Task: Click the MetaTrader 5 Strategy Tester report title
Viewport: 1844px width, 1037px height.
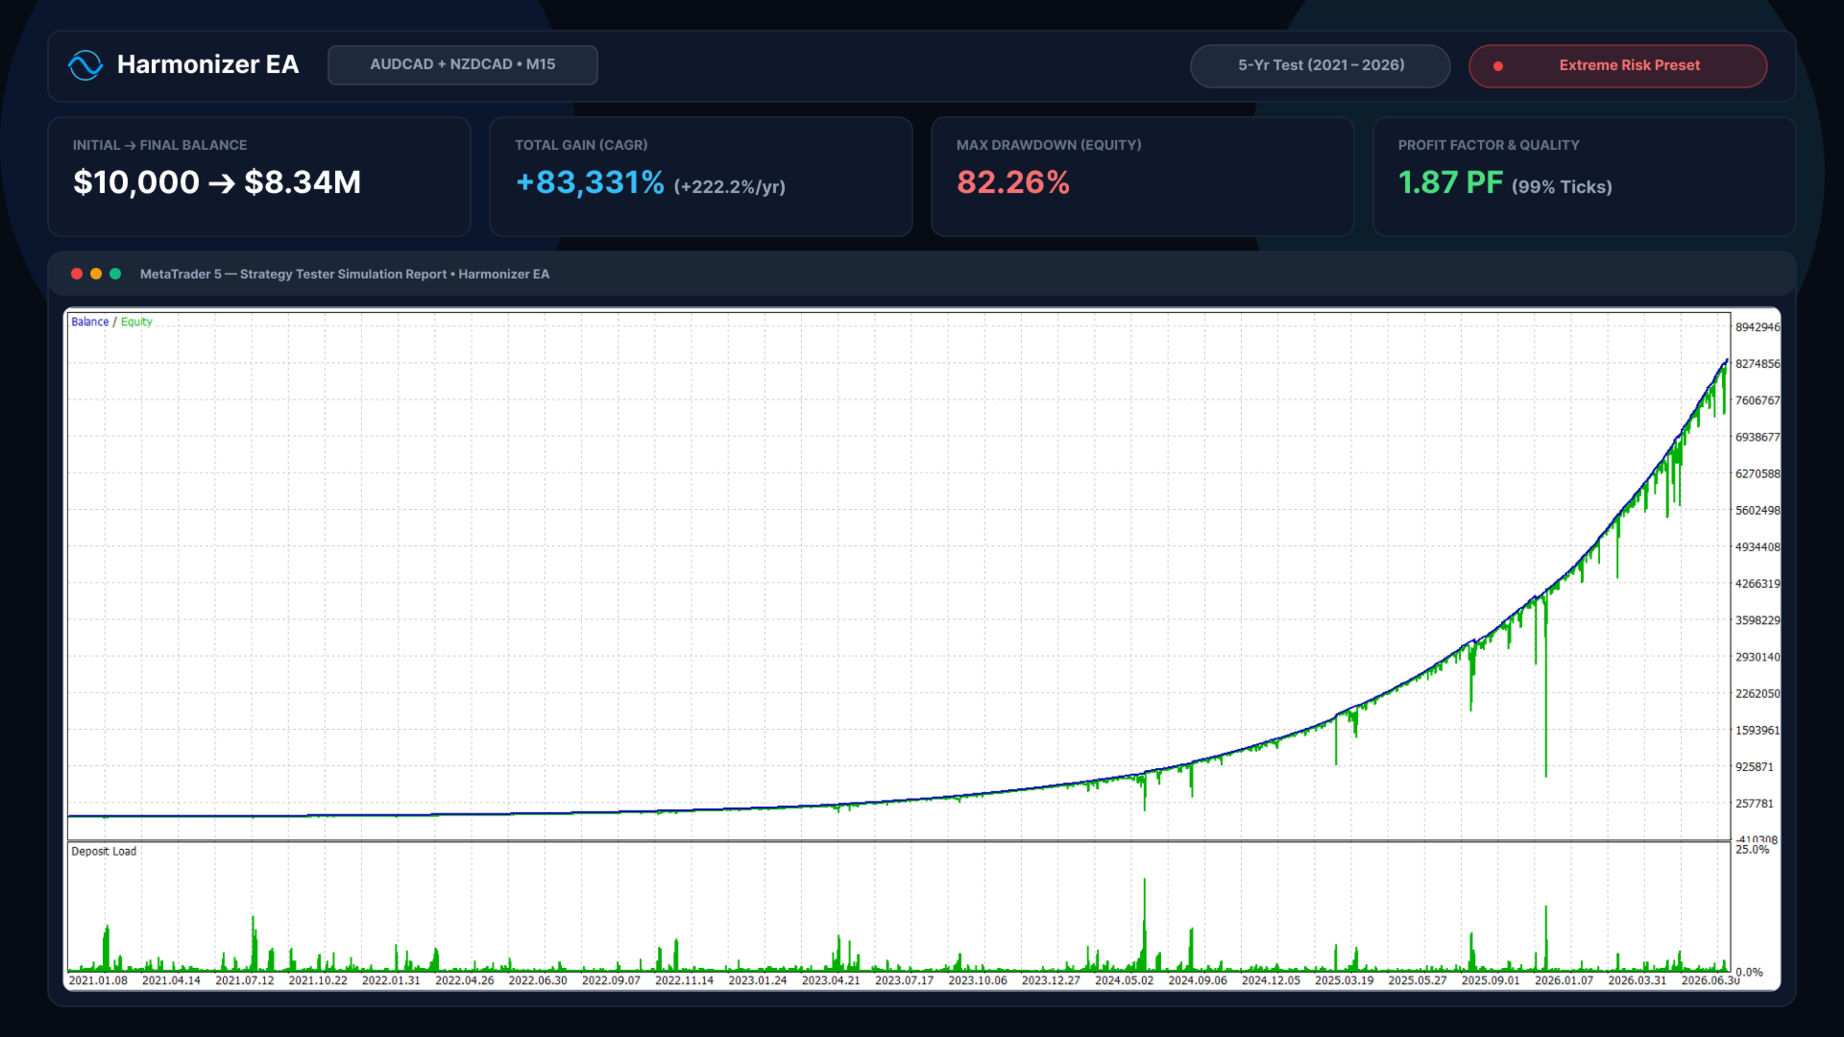Action: [345, 275]
